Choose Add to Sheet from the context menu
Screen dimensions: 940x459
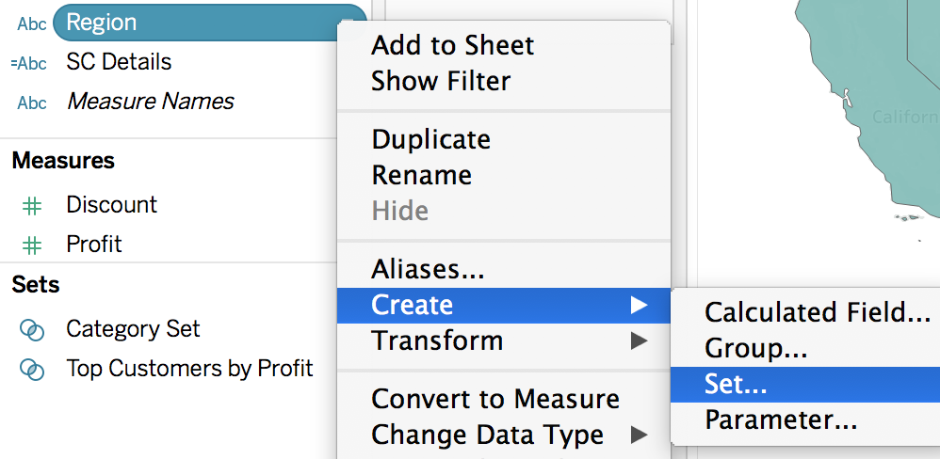tap(453, 45)
